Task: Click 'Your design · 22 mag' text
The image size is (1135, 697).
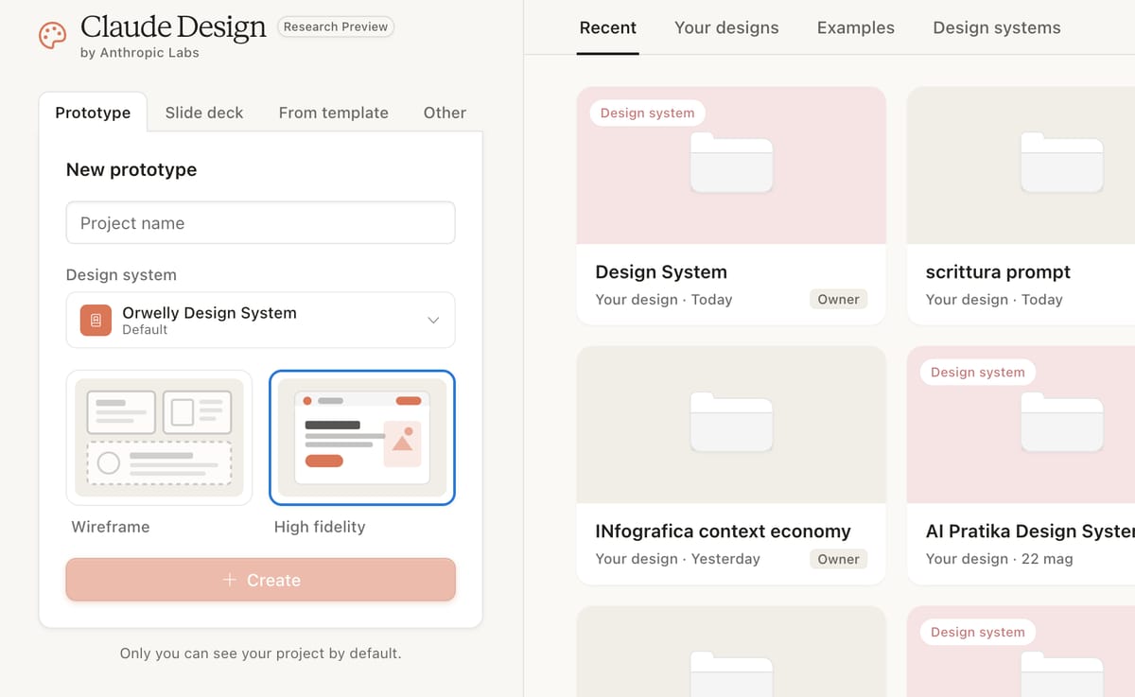Action: point(999,559)
